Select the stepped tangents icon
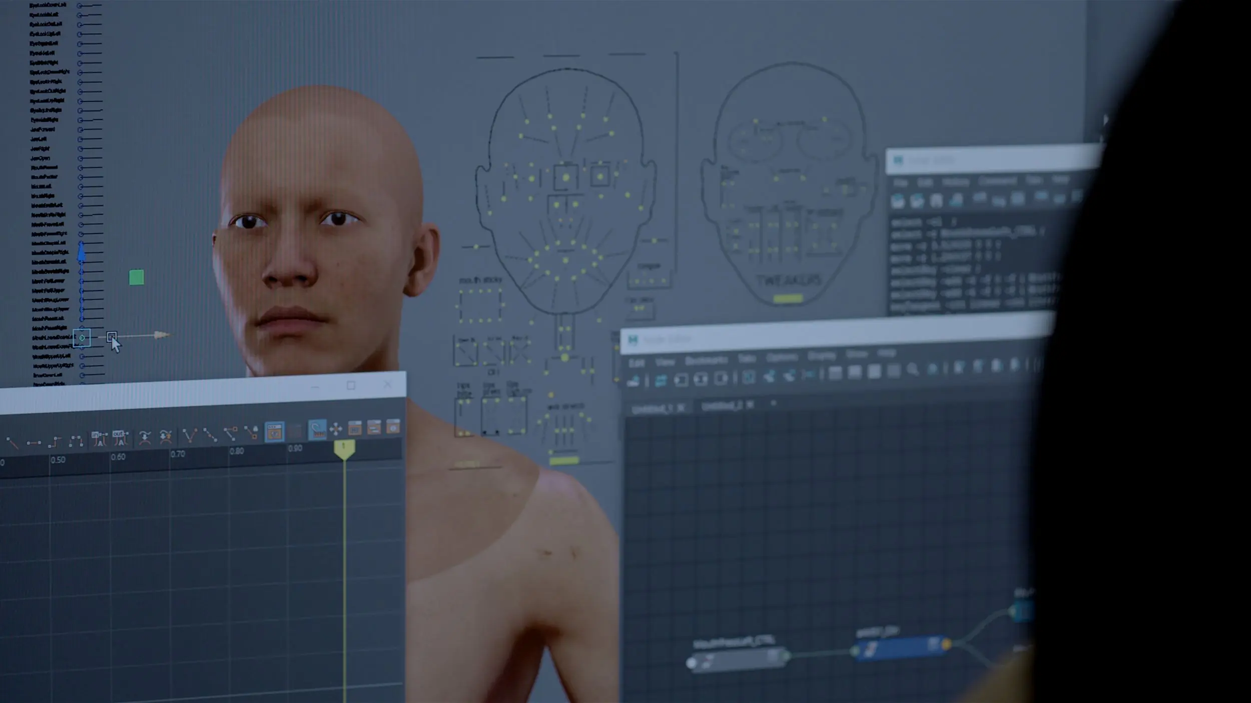Viewport: 1251px width, 703px height. pos(54,441)
